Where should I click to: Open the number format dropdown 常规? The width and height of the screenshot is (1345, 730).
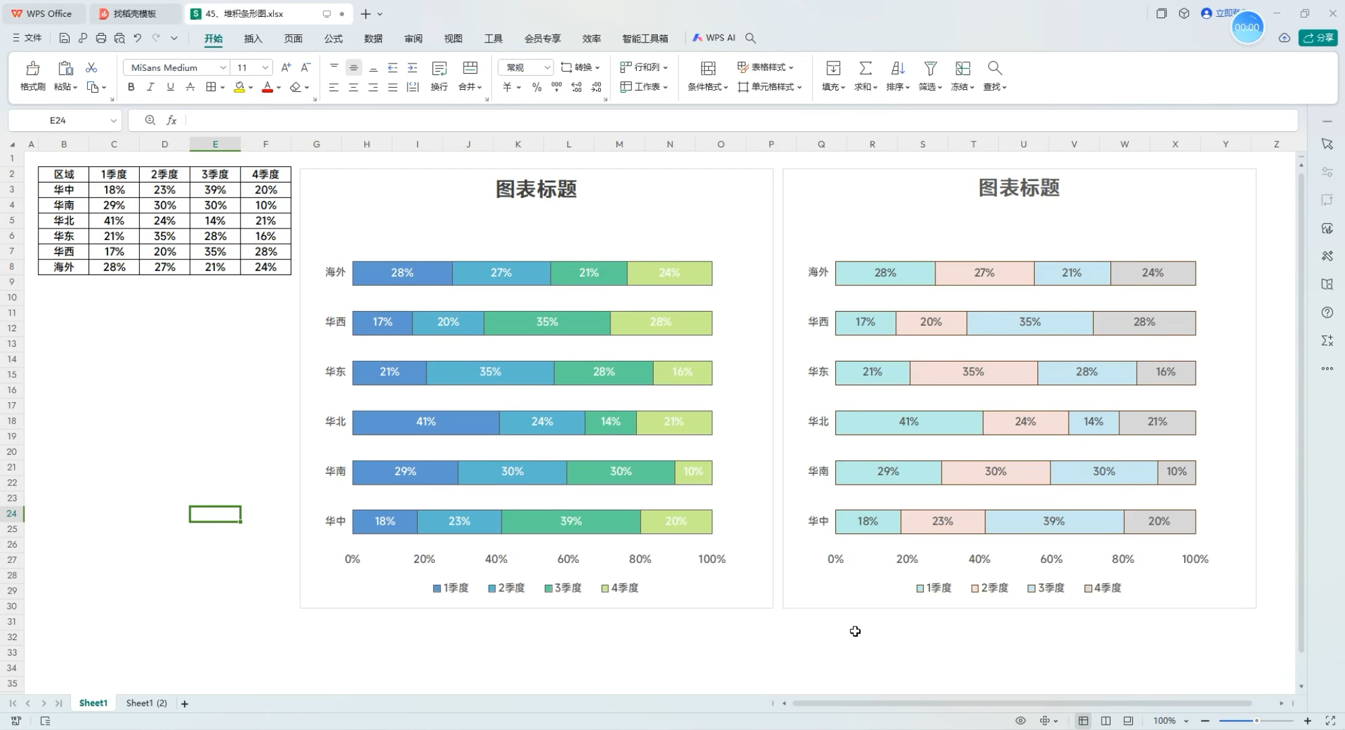547,68
